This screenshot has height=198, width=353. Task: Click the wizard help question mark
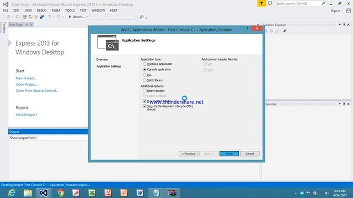pyautogui.click(x=248, y=29)
